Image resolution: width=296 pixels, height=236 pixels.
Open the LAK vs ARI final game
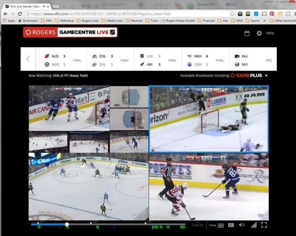(158, 60)
